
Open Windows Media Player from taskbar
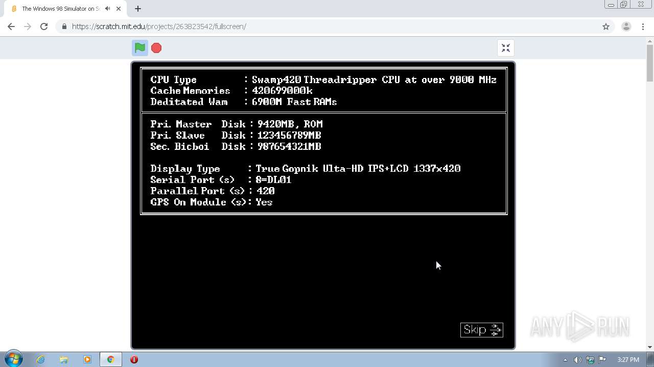87,359
